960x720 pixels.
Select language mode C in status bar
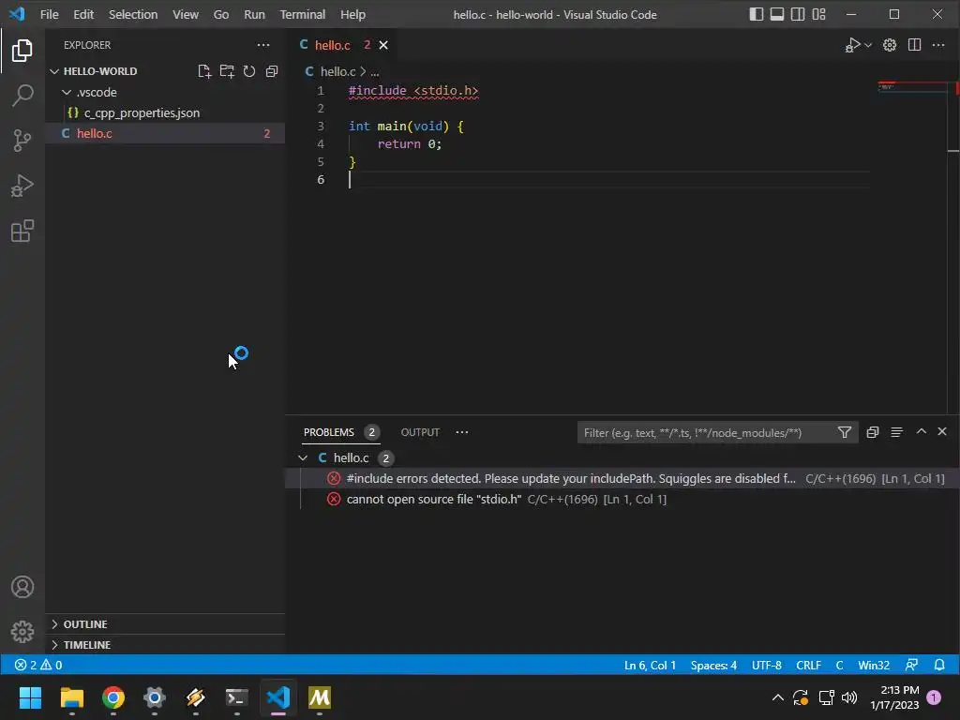(839, 665)
